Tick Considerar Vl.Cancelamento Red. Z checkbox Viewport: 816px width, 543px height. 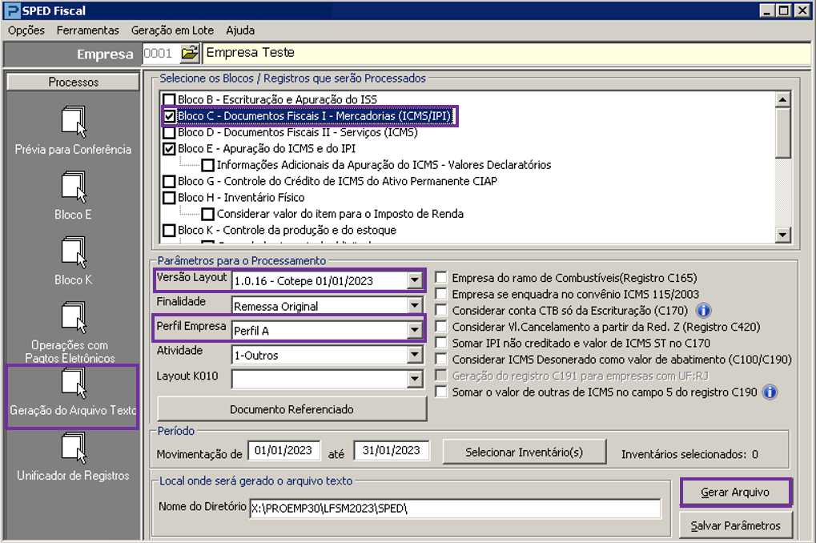click(441, 327)
